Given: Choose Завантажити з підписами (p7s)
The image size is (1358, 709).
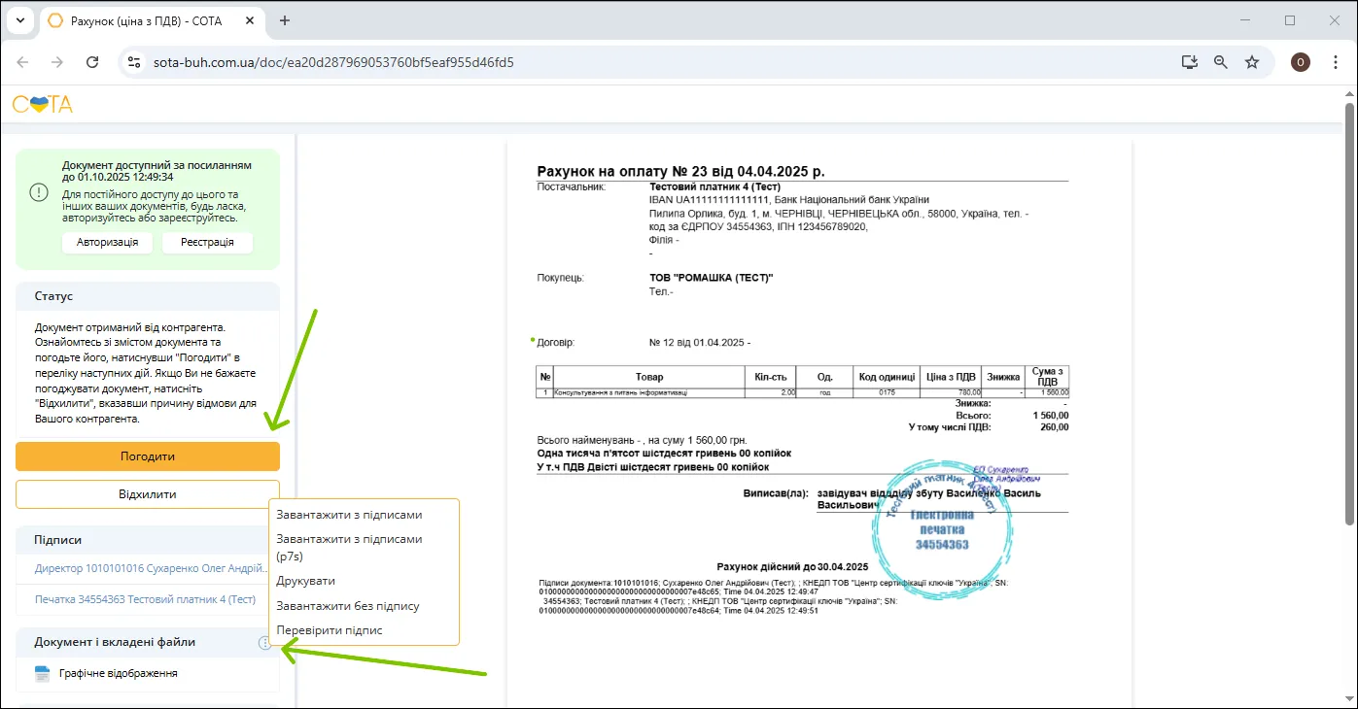Looking at the screenshot, I should 350,548.
